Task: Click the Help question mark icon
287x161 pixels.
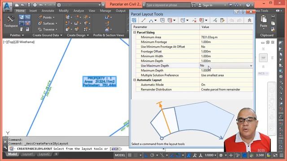Action: click(248, 5)
